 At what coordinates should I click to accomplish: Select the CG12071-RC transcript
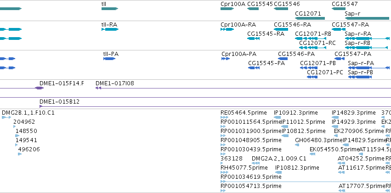(313, 48)
